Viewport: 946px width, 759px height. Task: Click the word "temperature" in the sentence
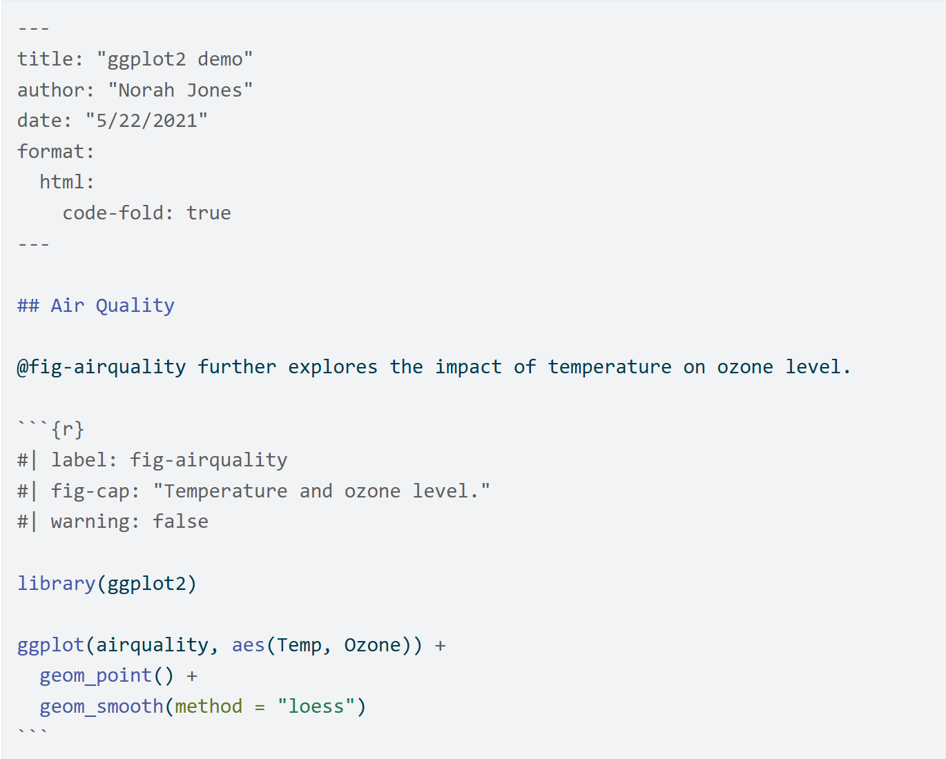point(609,367)
